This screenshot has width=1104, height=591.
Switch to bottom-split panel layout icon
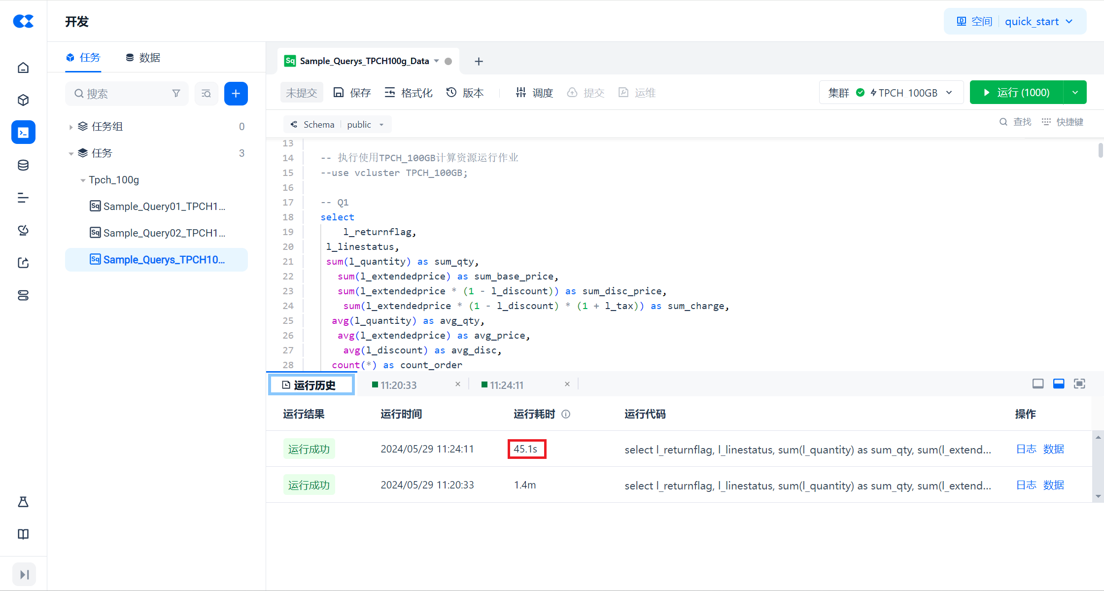point(1058,384)
